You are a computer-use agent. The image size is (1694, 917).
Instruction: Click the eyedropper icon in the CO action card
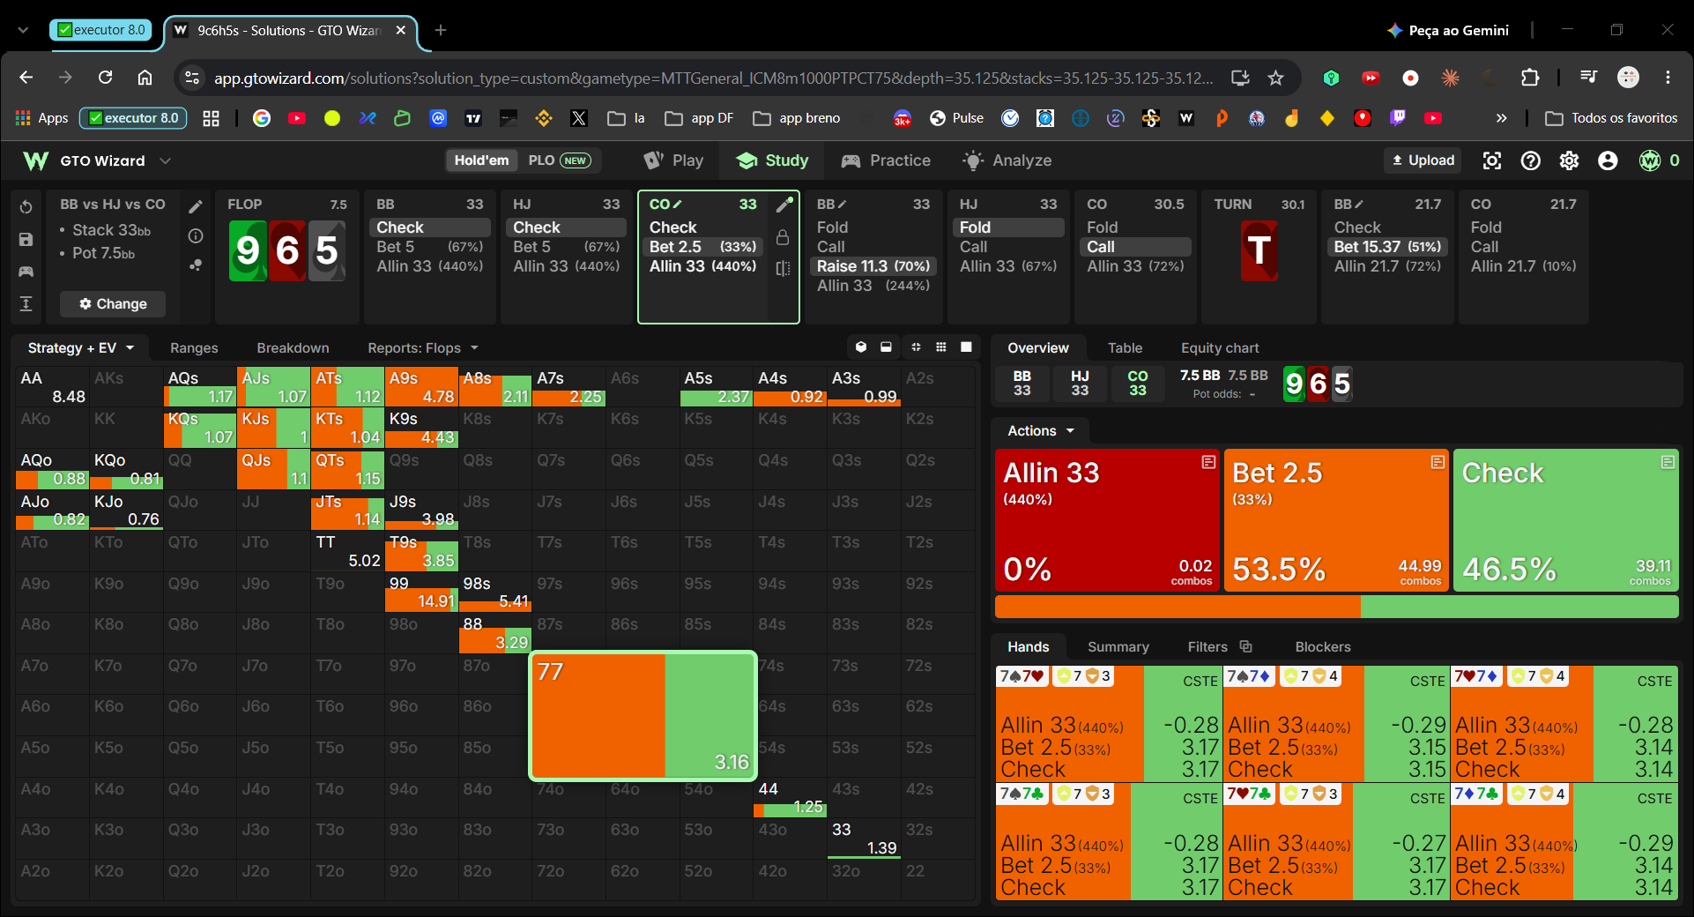click(x=784, y=205)
